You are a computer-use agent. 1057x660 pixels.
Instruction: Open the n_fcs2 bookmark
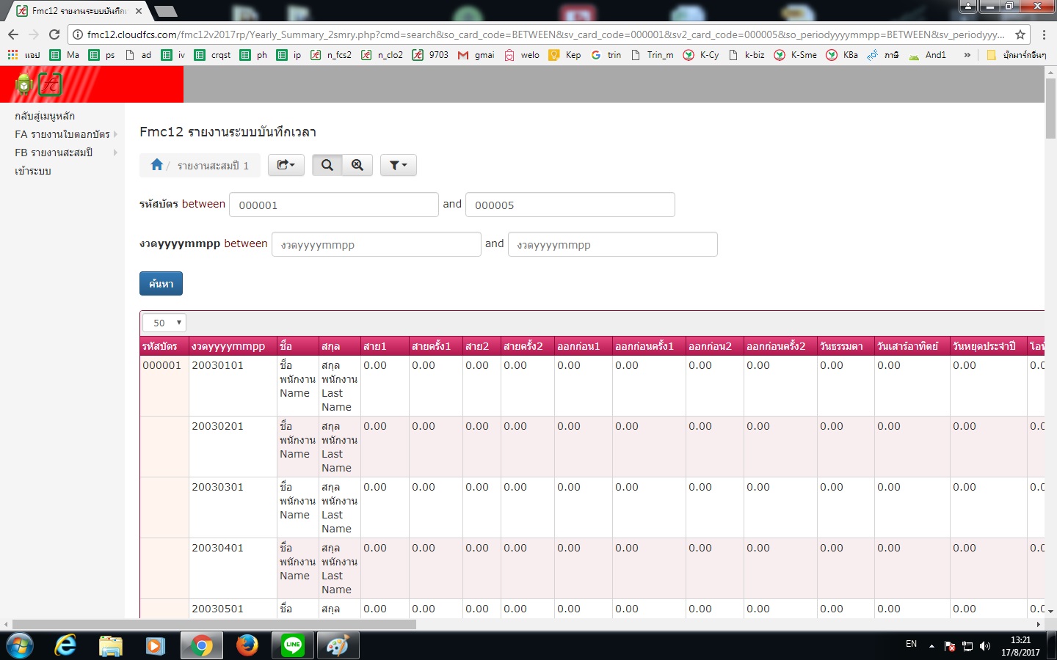pyautogui.click(x=330, y=55)
